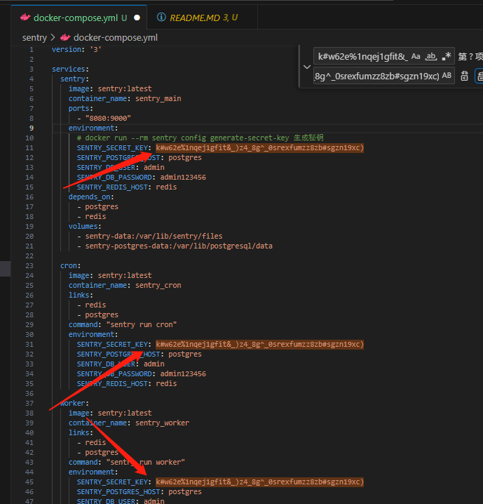Click the environment: key on line 9
Image resolution: width=483 pixels, height=504 pixels.
pos(93,128)
